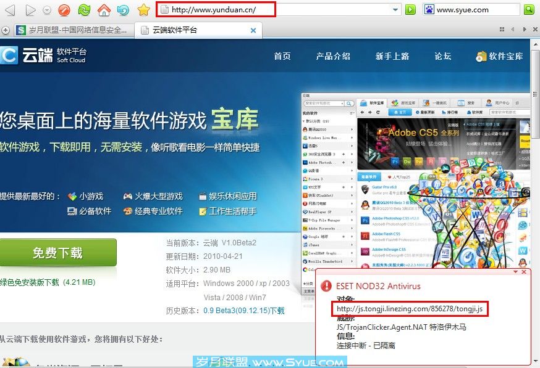Click the green search magnifier button
The width and height of the screenshot is (540, 368).
[529, 10]
